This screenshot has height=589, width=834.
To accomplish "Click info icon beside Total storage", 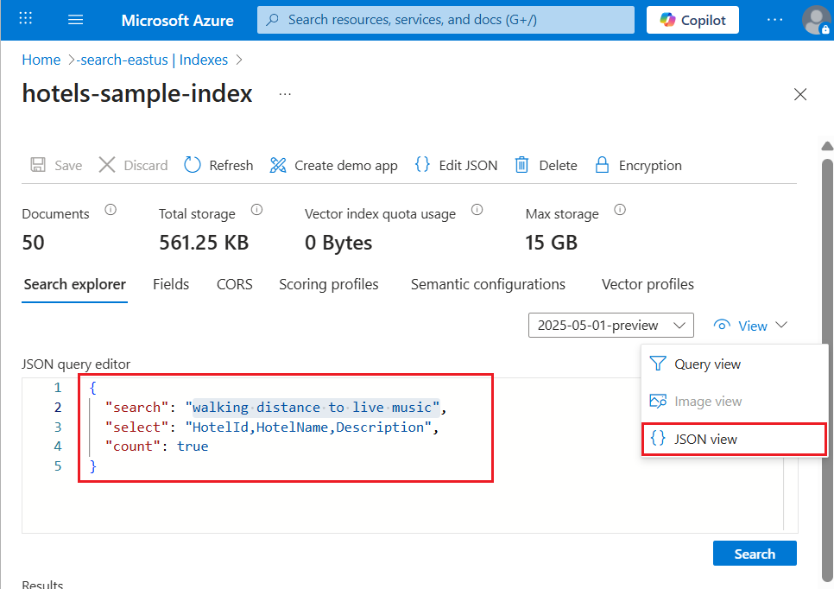I will (256, 210).
